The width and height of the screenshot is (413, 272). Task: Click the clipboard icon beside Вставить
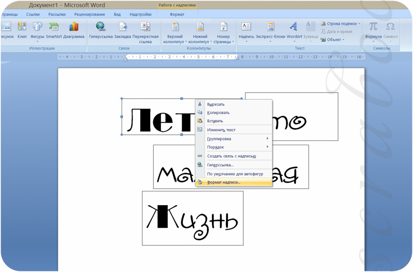pos(200,121)
